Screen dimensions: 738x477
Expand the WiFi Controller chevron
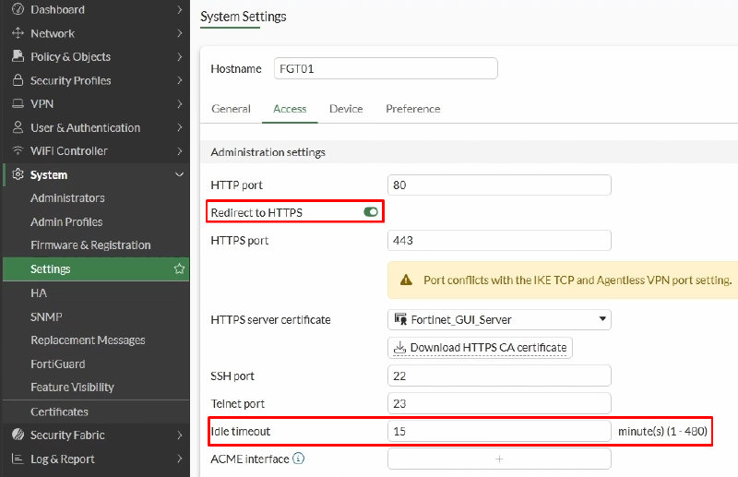179,150
